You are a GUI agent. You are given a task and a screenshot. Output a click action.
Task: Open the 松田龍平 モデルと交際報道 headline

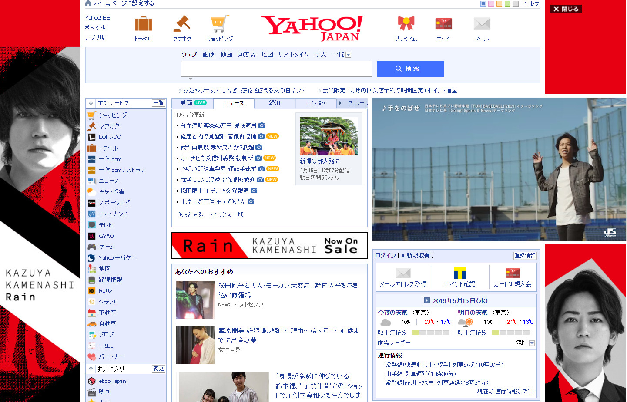215,191
